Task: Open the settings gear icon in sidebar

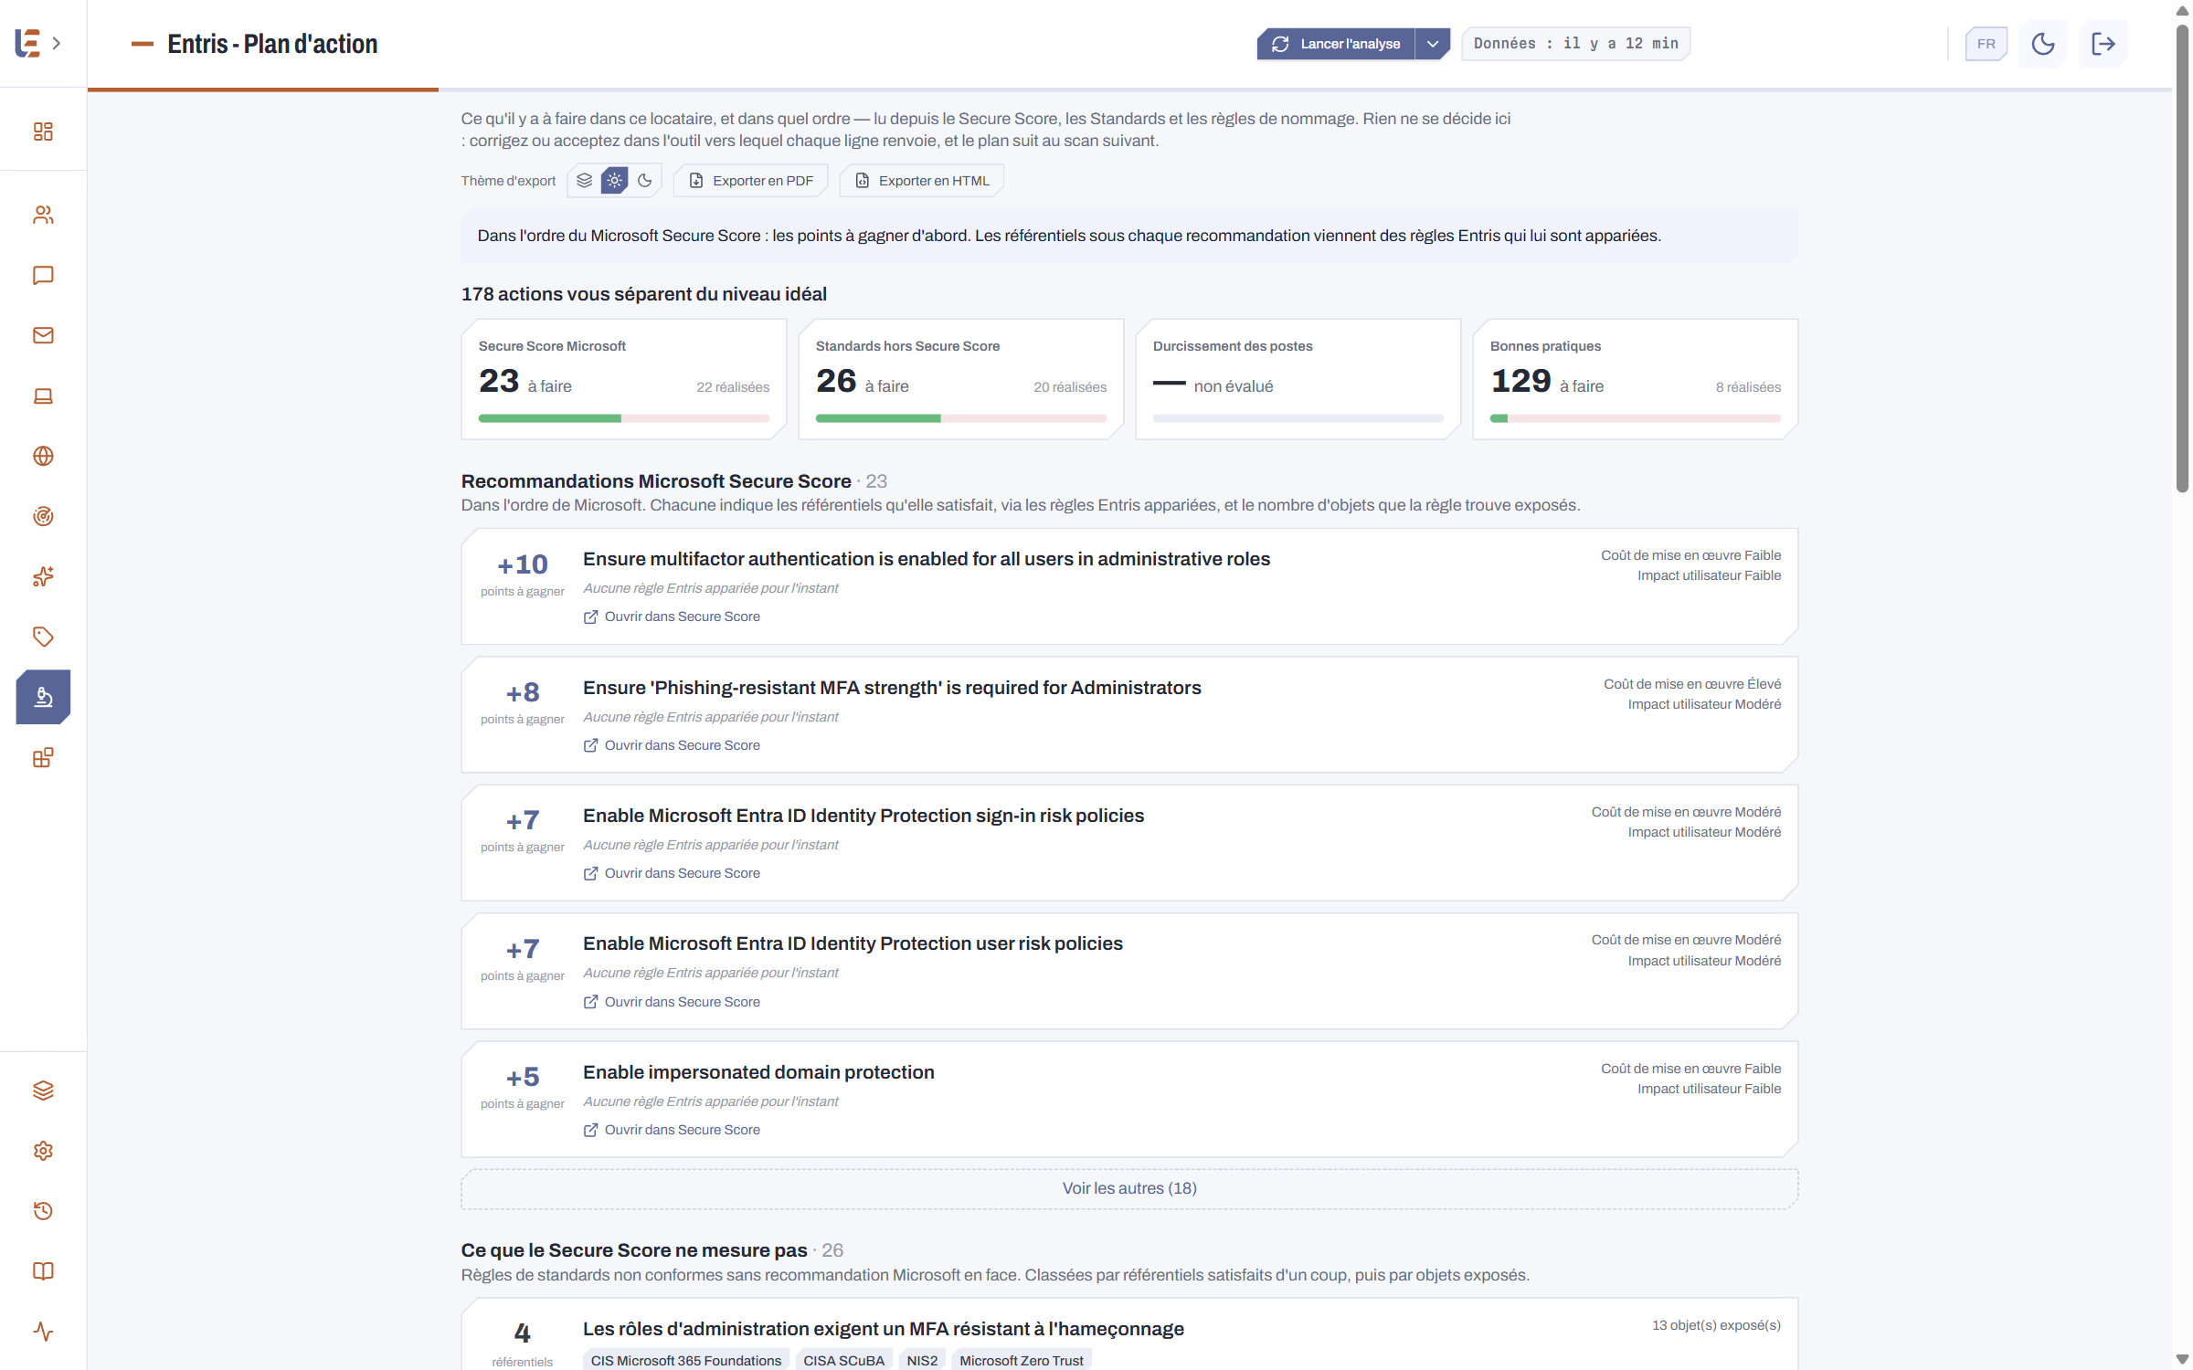Action: [x=43, y=1151]
